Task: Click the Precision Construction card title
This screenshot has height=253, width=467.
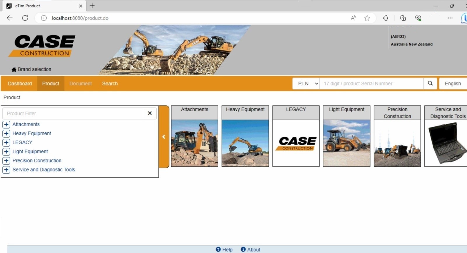Action: click(x=397, y=113)
